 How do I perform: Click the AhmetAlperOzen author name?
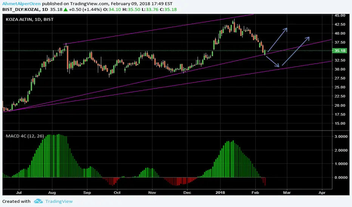[22, 4]
